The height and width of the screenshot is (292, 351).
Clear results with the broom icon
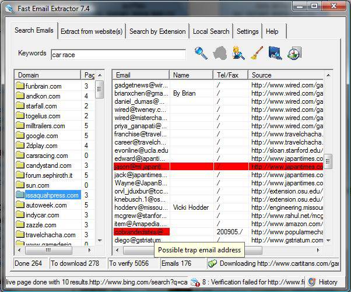pyautogui.click(x=257, y=53)
